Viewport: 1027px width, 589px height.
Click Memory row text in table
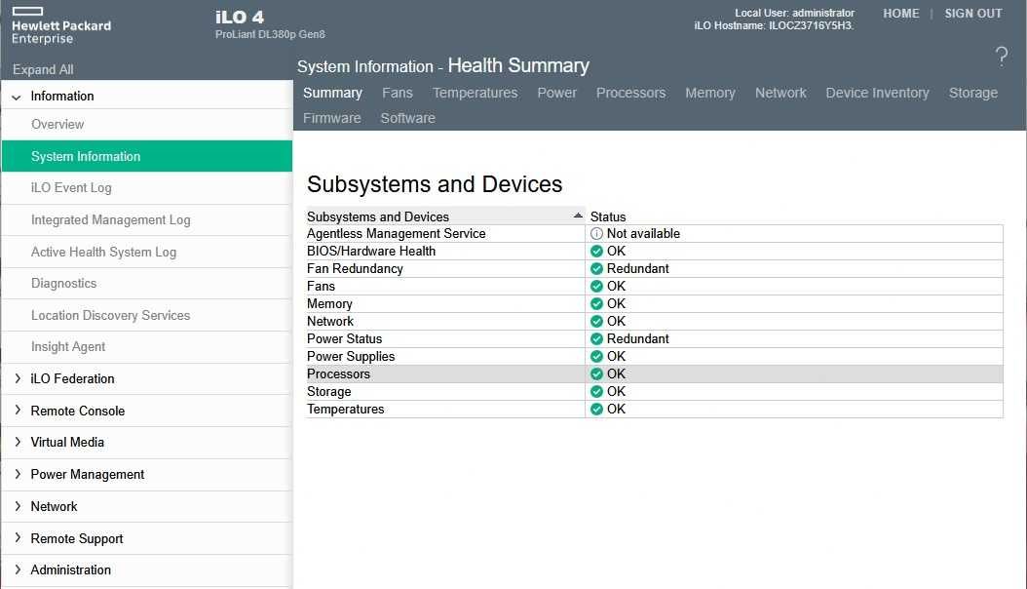click(329, 304)
